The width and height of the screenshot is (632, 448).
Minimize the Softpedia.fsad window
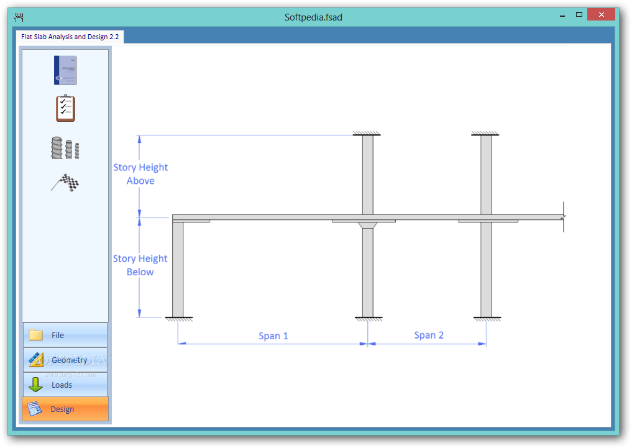562,16
